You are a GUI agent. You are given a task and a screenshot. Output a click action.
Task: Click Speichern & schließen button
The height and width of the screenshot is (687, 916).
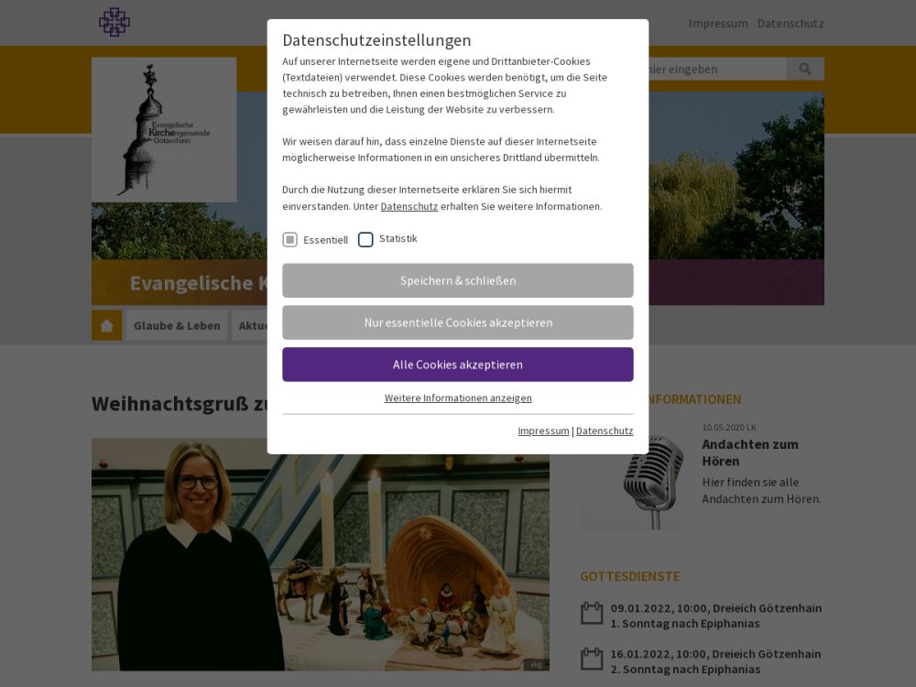(458, 280)
